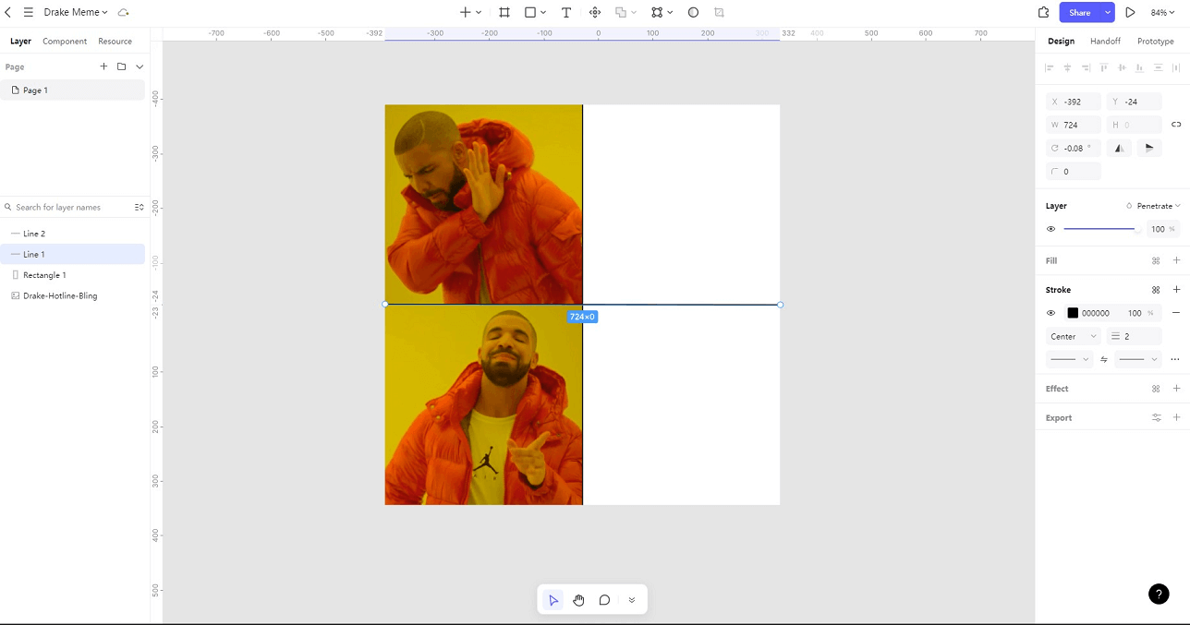Toggle stroke visibility eye icon
The height and width of the screenshot is (625, 1190).
point(1050,313)
